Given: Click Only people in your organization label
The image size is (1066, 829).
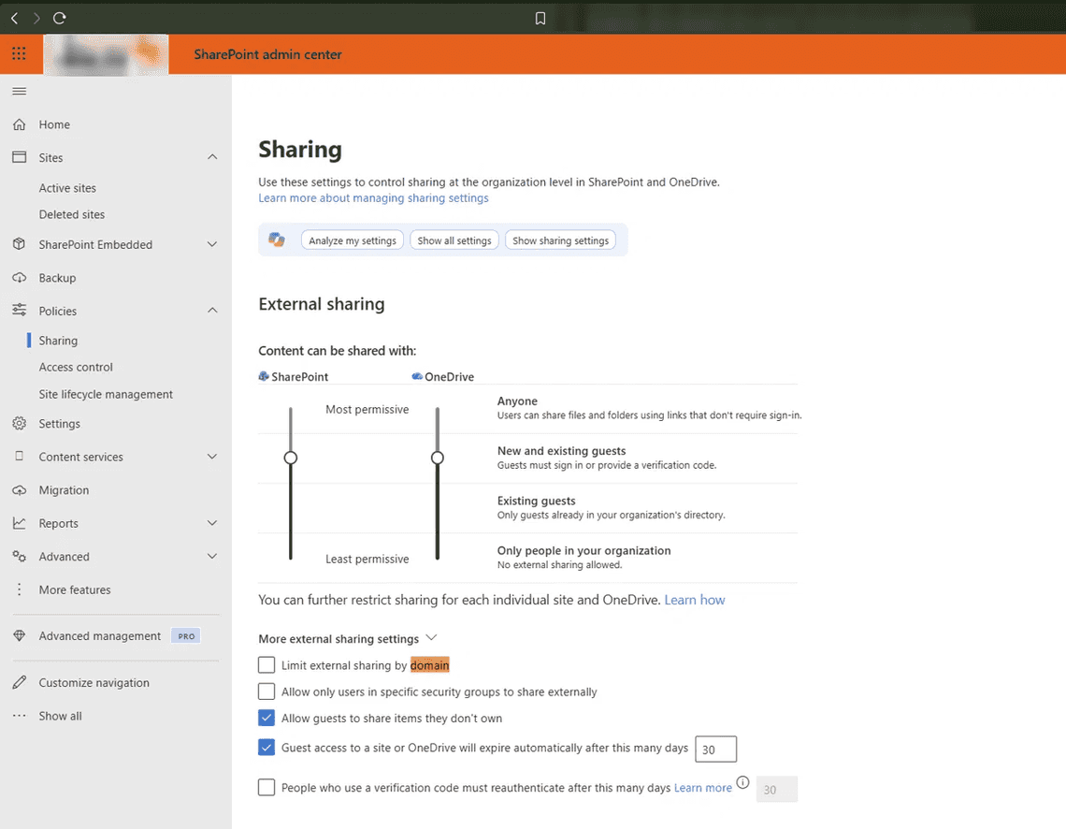Looking at the screenshot, I should (583, 550).
